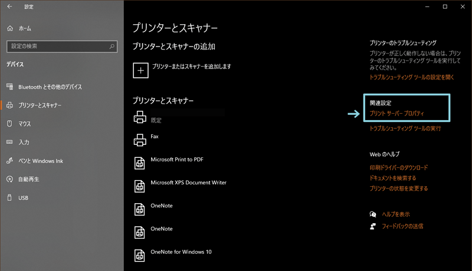Select the Microsoft Print to PDF icon
472x271 pixels.
coord(140,163)
